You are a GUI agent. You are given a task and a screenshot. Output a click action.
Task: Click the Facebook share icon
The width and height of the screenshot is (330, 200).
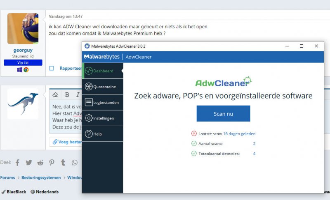click(17, 162)
